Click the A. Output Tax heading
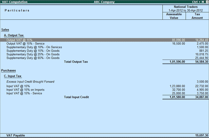The height and width of the screenshot is (138, 209). [x=14, y=35]
